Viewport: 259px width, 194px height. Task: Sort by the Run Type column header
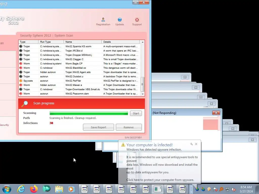coord(51,42)
